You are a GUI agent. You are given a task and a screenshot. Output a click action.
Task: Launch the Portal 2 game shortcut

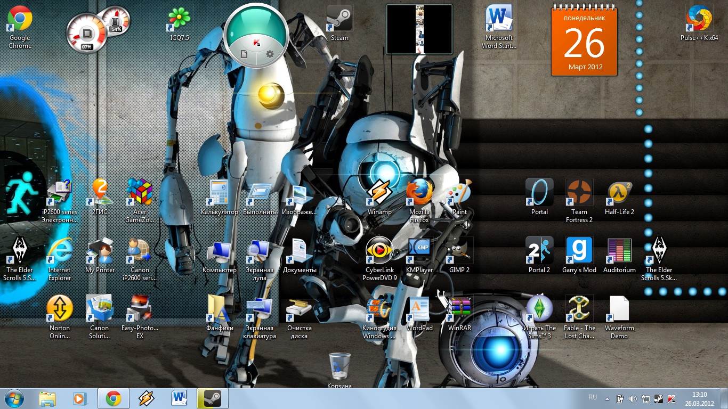pyautogui.click(x=539, y=256)
